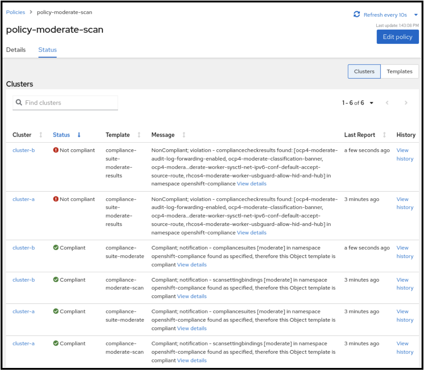The height and width of the screenshot is (371, 424).
Task: Click the red Not compliant icon for cluster-b
Action: [x=56, y=150]
